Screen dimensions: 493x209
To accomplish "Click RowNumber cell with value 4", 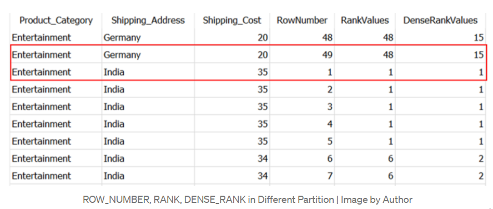I will (302, 124).
